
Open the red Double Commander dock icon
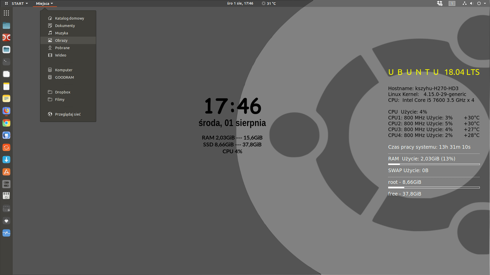[x=6, y=37]
